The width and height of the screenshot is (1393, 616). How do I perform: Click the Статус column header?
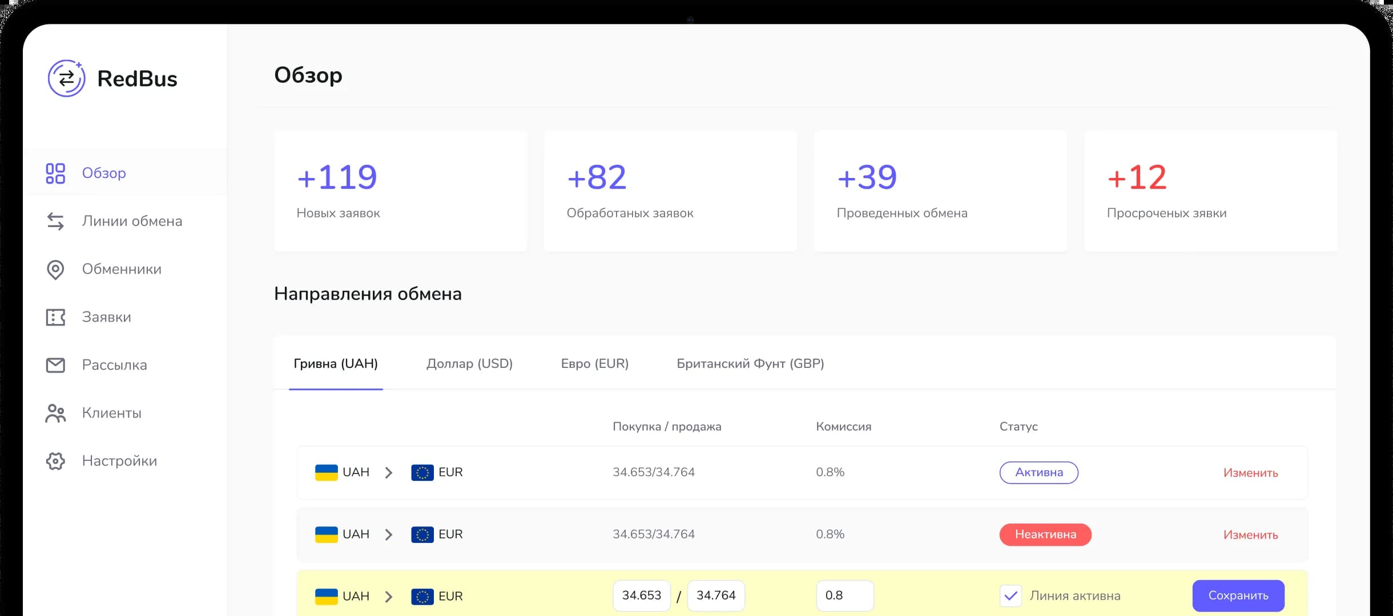point(1018,427)
